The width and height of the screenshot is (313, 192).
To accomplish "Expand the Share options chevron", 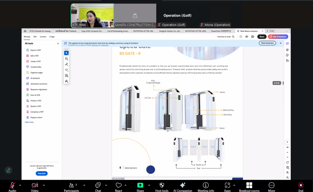I will click(149, 185).
